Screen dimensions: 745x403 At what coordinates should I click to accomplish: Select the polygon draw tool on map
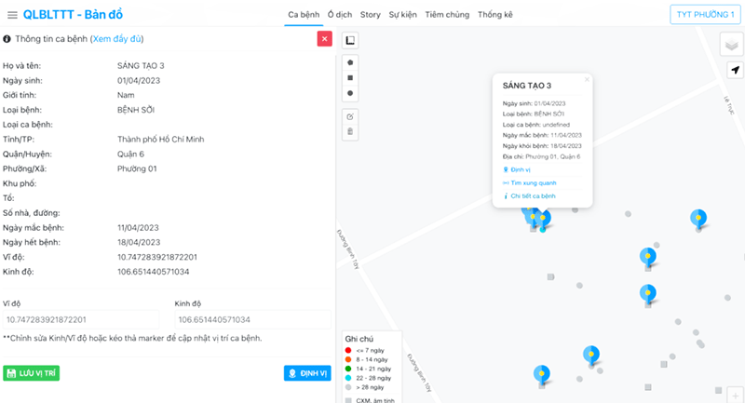tap(350, 62)
